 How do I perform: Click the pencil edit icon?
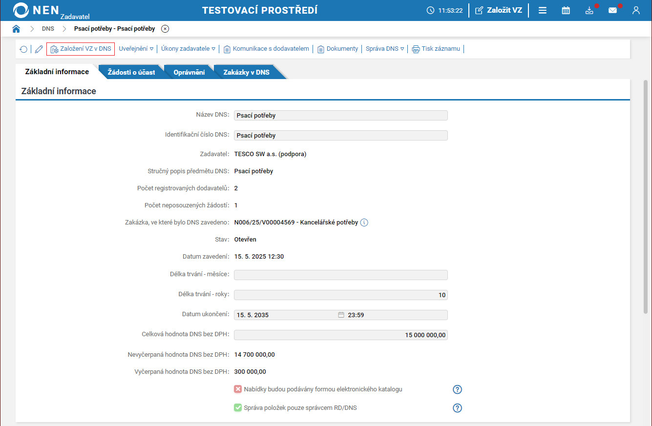(39, 49)
